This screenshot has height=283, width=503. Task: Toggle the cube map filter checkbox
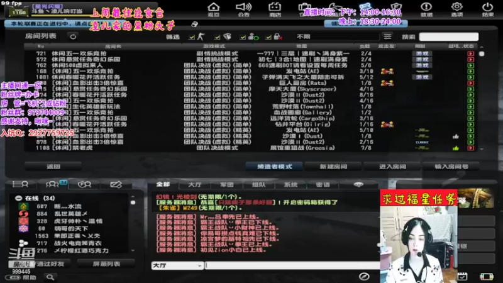tap(217, 37)
